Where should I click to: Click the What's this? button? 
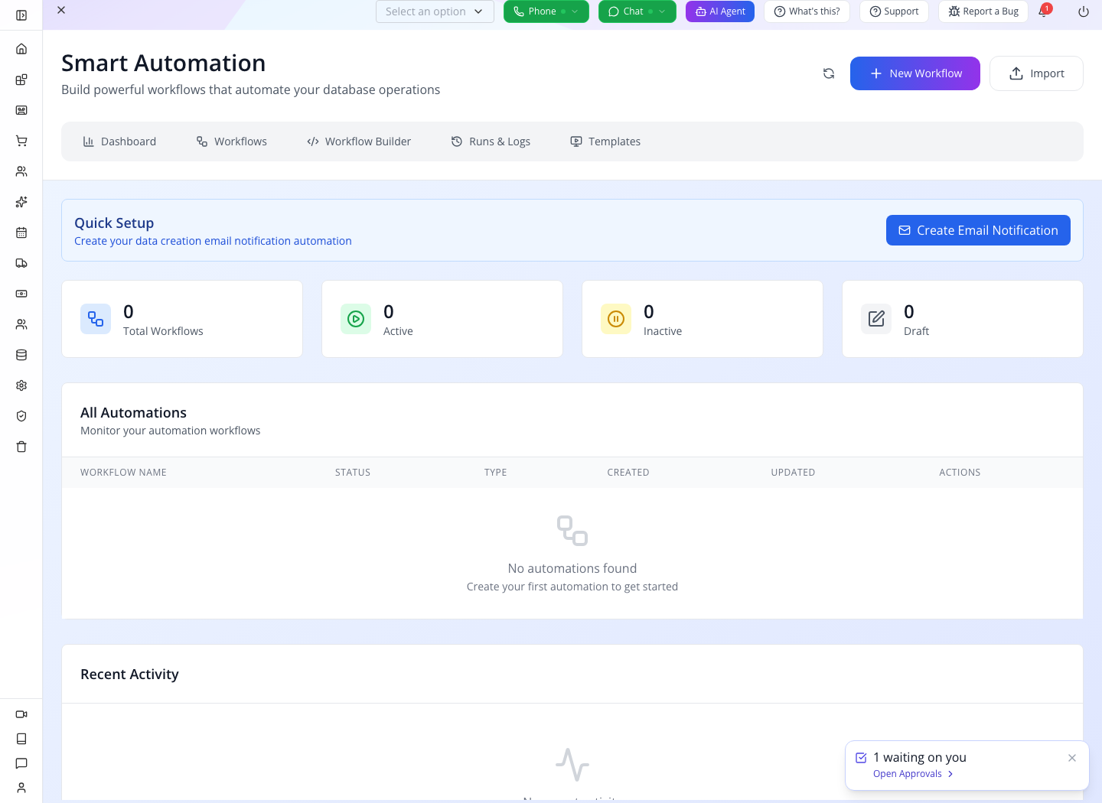[807, 11]
